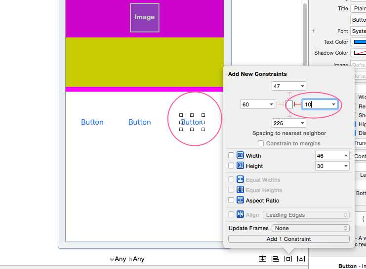This screenshot has height=269, width=366.
Task: Toggle the trailing spacing strut
Action: (x=297, y=104)
